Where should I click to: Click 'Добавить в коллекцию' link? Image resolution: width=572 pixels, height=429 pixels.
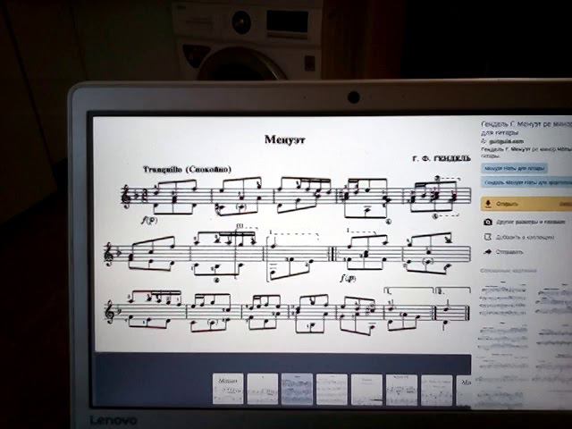(525, 237)
